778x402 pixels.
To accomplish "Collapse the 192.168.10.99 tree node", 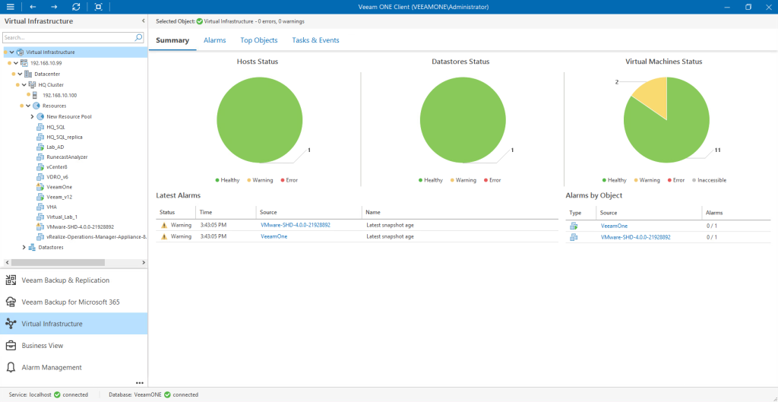I will (x=16, y=63).
